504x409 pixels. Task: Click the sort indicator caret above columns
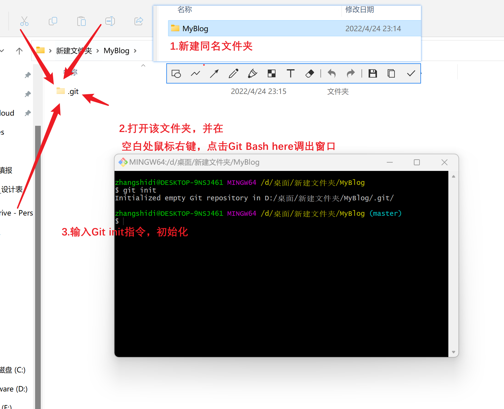143,65
